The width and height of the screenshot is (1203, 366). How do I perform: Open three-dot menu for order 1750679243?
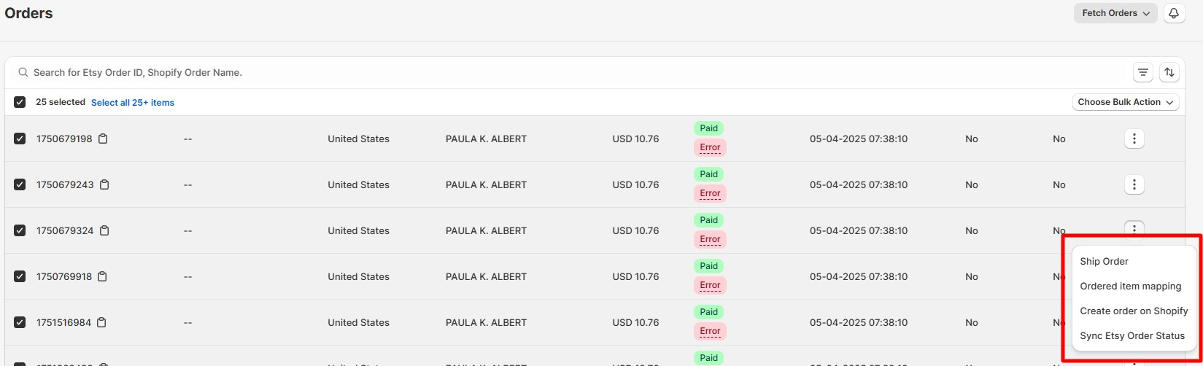[x=1134, y=184]
